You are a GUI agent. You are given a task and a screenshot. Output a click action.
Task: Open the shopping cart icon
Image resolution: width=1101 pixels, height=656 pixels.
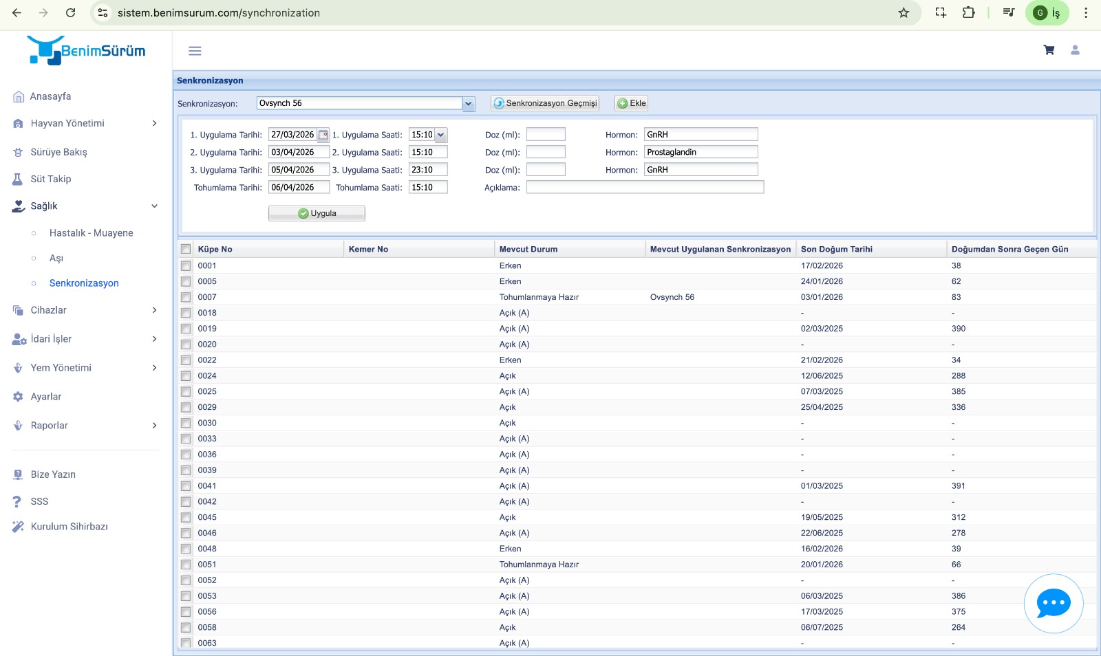point(1049,50)
